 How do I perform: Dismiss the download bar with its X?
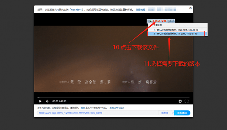pos(173,21)
